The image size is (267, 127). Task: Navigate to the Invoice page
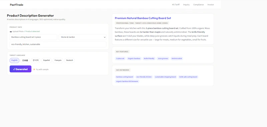pos(211,5)
